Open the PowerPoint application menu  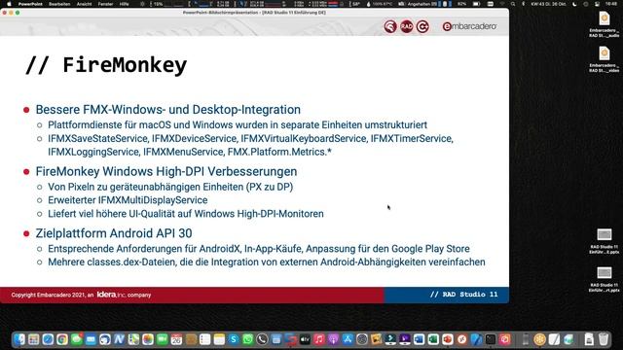(30, 4)
